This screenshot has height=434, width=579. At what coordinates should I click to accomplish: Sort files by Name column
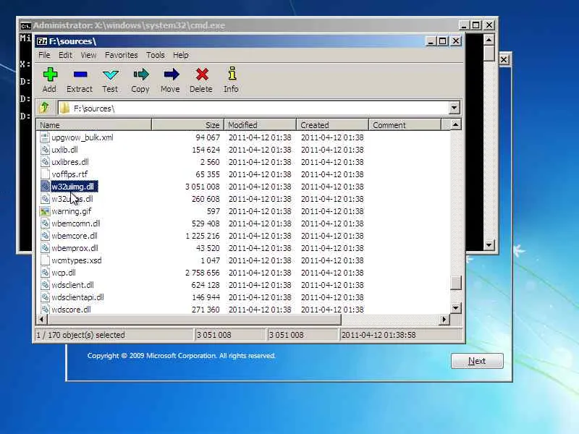[94, 125]
